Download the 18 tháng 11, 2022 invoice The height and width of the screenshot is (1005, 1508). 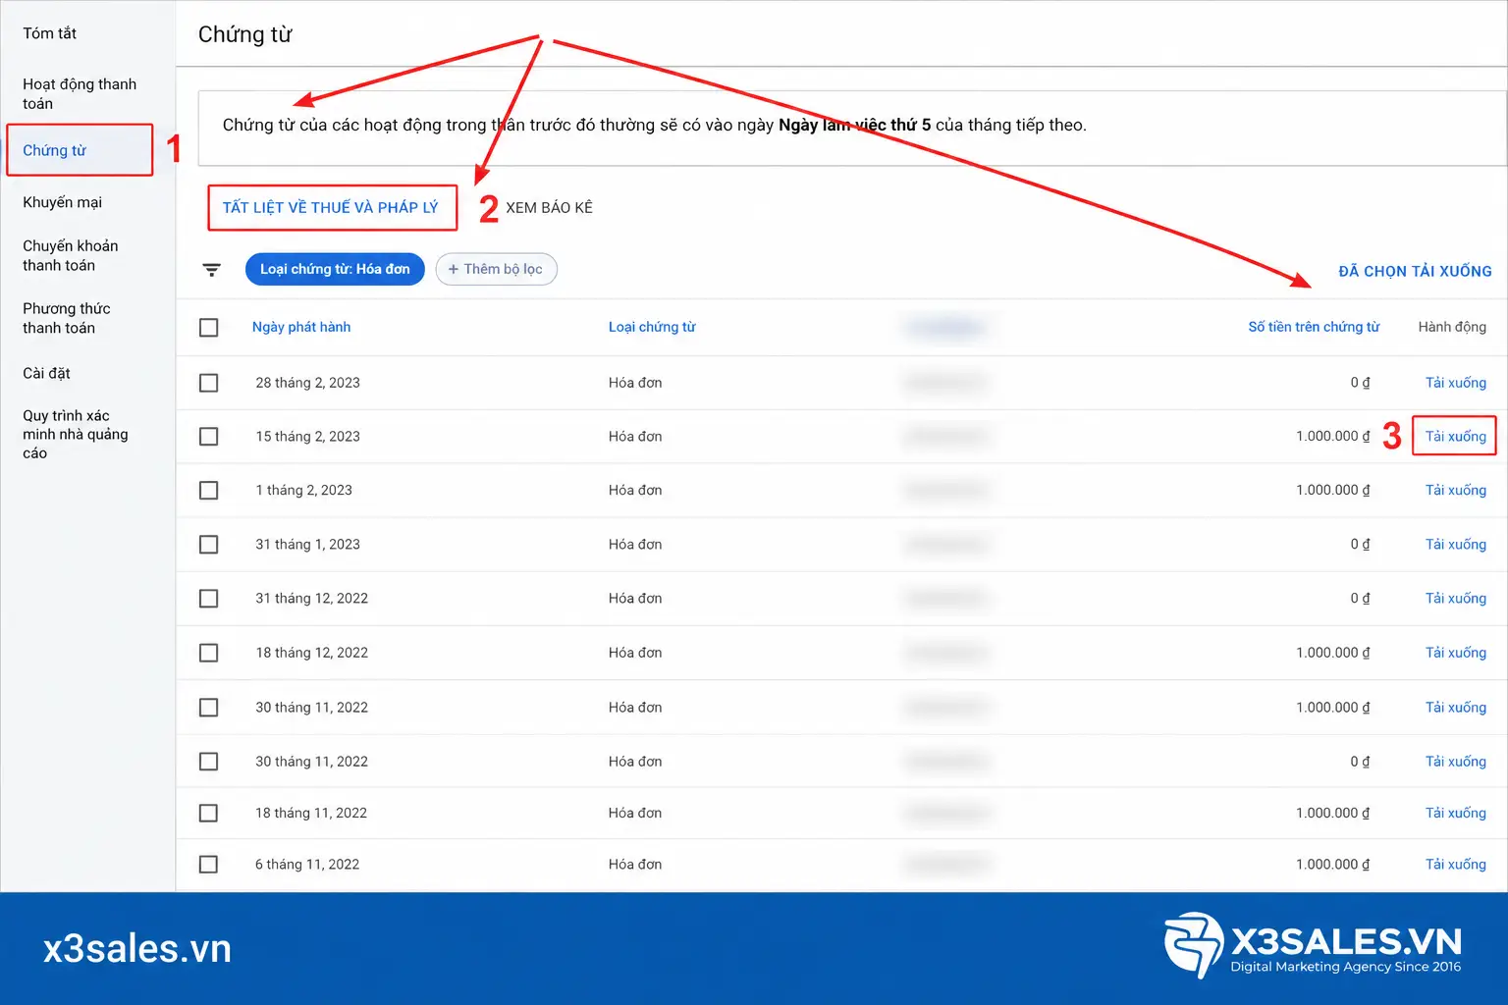point(1456,814)
